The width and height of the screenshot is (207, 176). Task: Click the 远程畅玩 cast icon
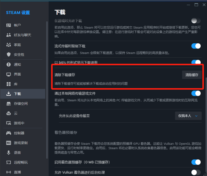coord(9,163)
